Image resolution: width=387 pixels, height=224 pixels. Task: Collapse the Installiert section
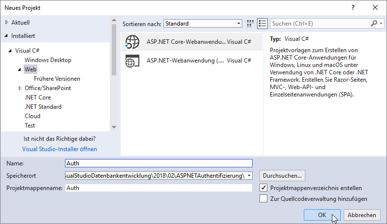(6, 36)
